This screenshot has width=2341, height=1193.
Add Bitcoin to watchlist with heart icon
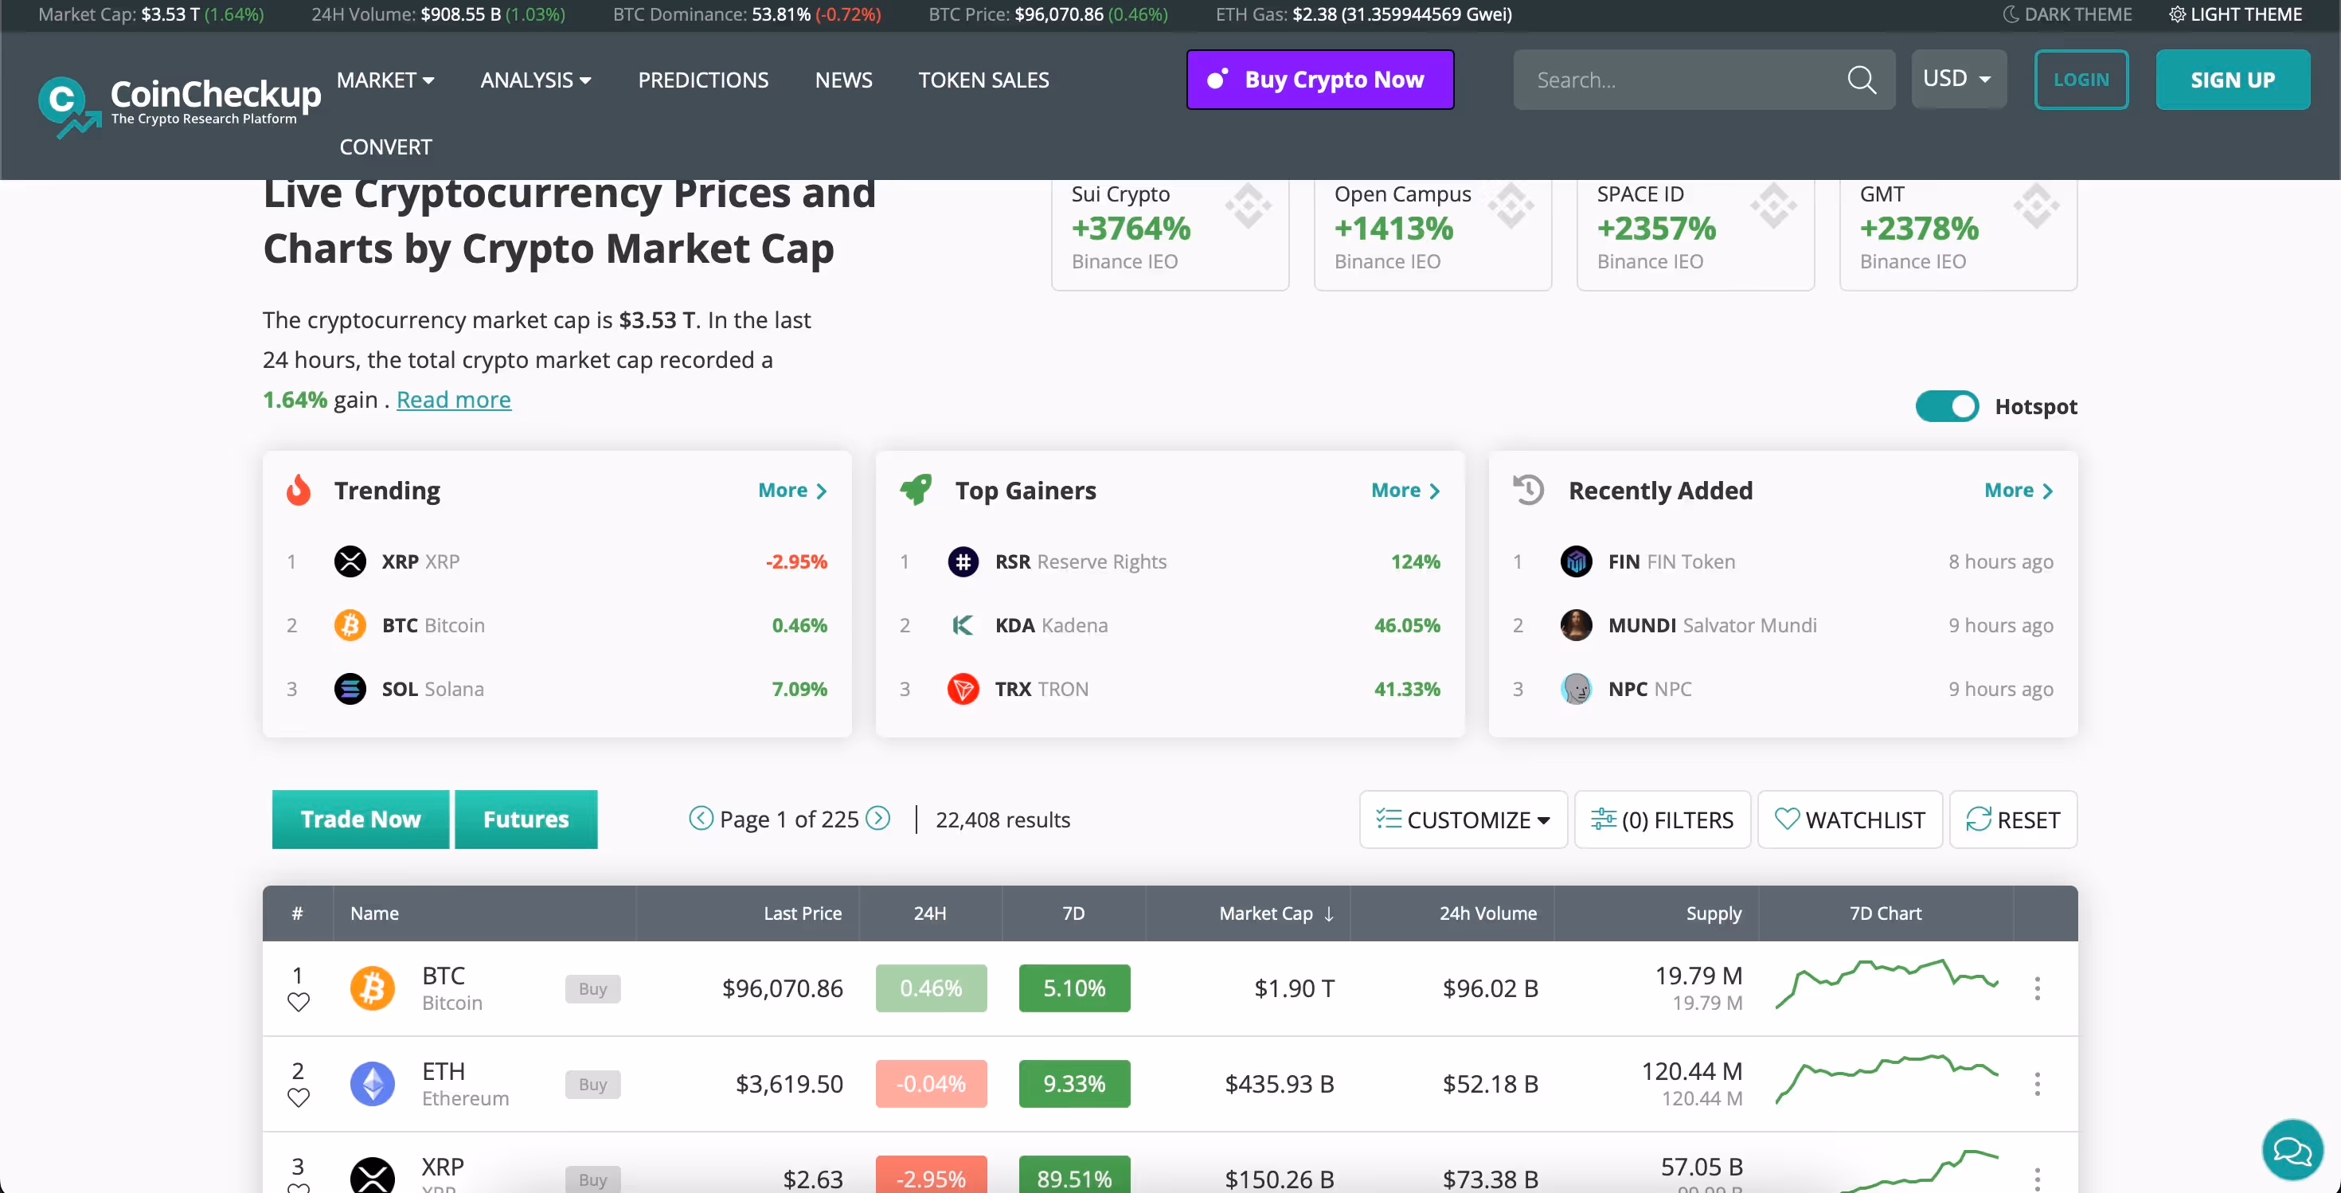click(298, 1002)
